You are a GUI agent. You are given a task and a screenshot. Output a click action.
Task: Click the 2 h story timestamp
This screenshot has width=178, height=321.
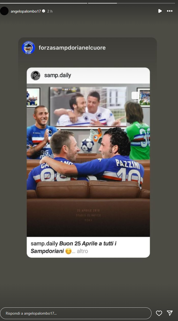(x=50, y=11)
